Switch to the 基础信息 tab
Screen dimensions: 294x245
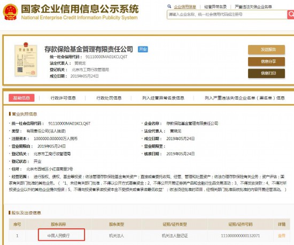pos(21,98)
